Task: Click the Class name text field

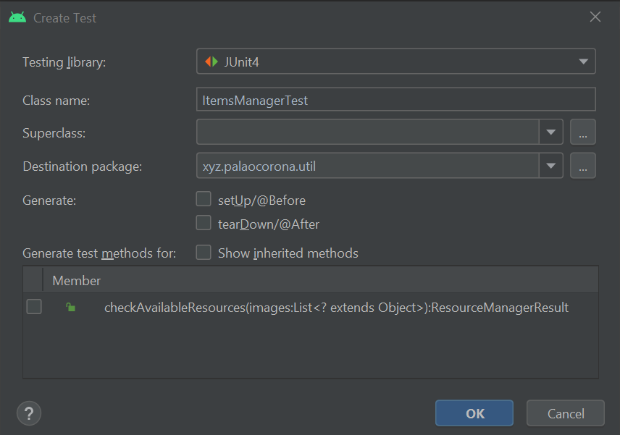Action: (395, 101)
